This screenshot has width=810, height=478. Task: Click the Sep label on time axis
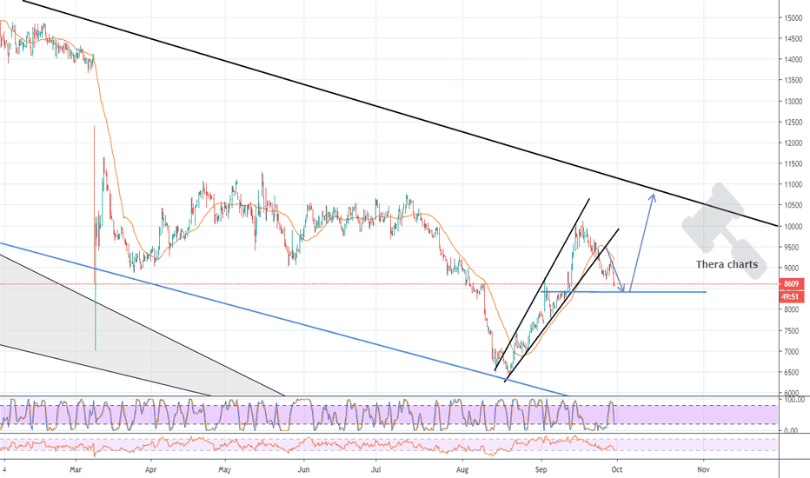(541, 469)
